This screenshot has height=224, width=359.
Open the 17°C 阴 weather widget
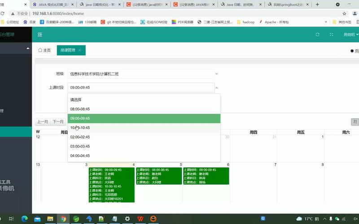[307, 219]
